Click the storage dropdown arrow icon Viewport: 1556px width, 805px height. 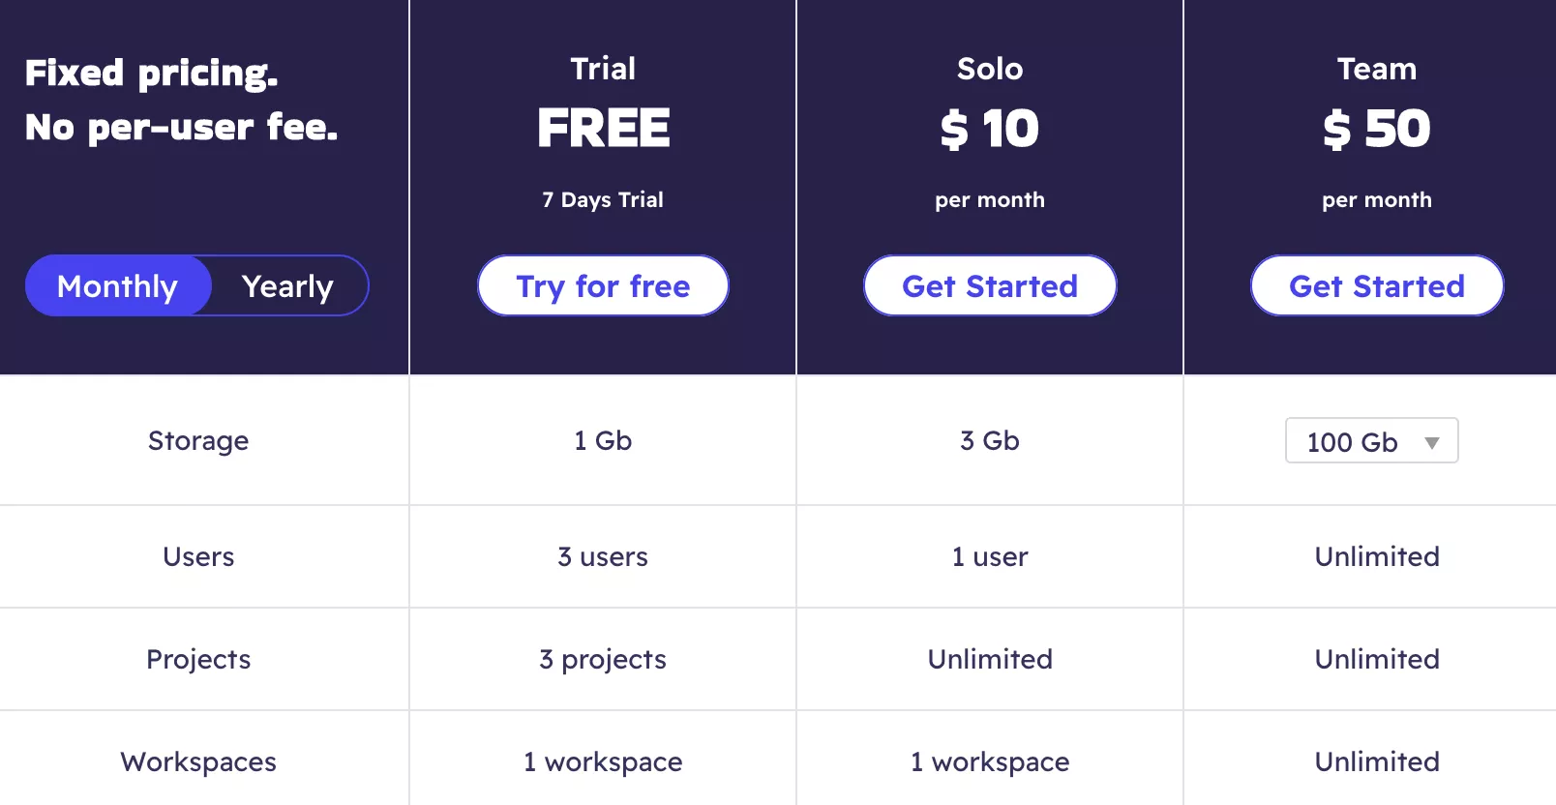pos(1432,443)
